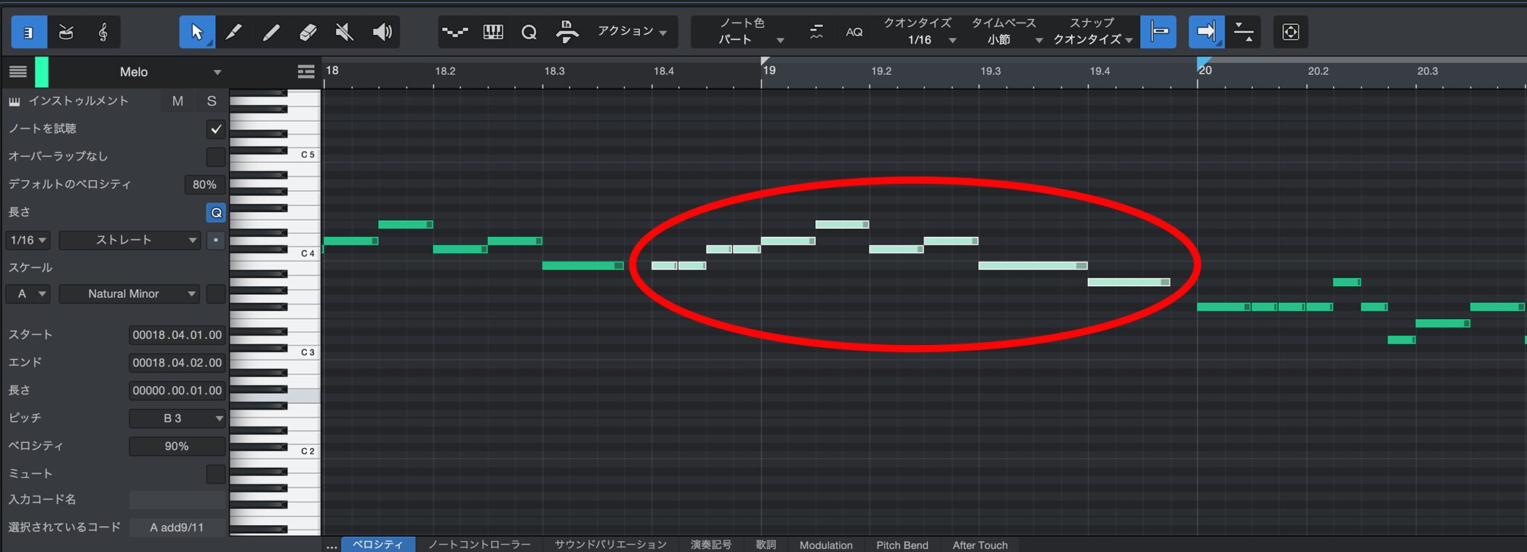Switch to the Drum editor view
This screenshot has height=552, width=1527.
click(x=66, y=32)
